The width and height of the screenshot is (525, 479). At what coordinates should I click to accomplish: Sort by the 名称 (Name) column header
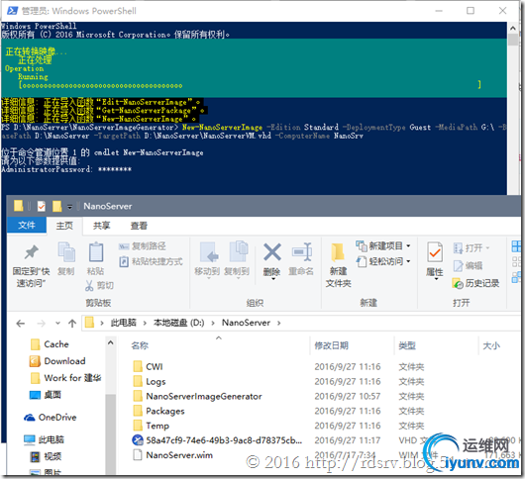point(140,345)
